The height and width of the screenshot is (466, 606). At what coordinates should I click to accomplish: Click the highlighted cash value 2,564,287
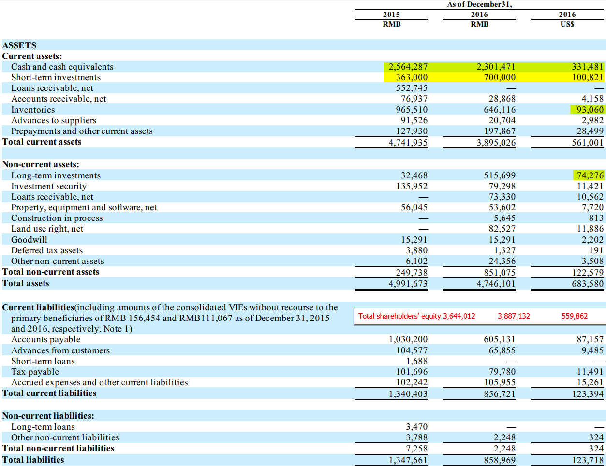point(408,67)
